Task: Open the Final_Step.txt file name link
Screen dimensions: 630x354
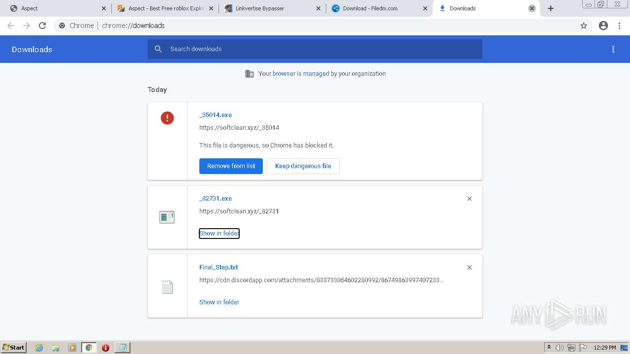Action: click(x=219, y=267)
